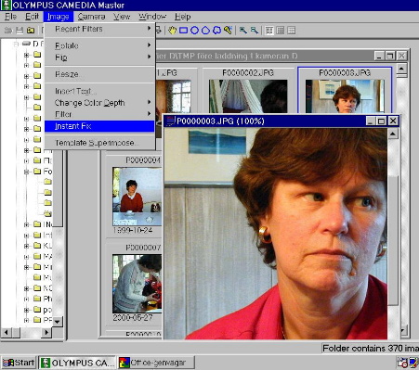Choose Resize from the Image menu
Screen dimensions: 419x370
coord(99,74)
